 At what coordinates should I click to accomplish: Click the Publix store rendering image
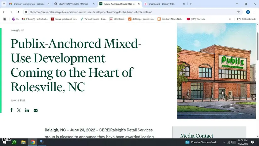(x=216, y=71)
